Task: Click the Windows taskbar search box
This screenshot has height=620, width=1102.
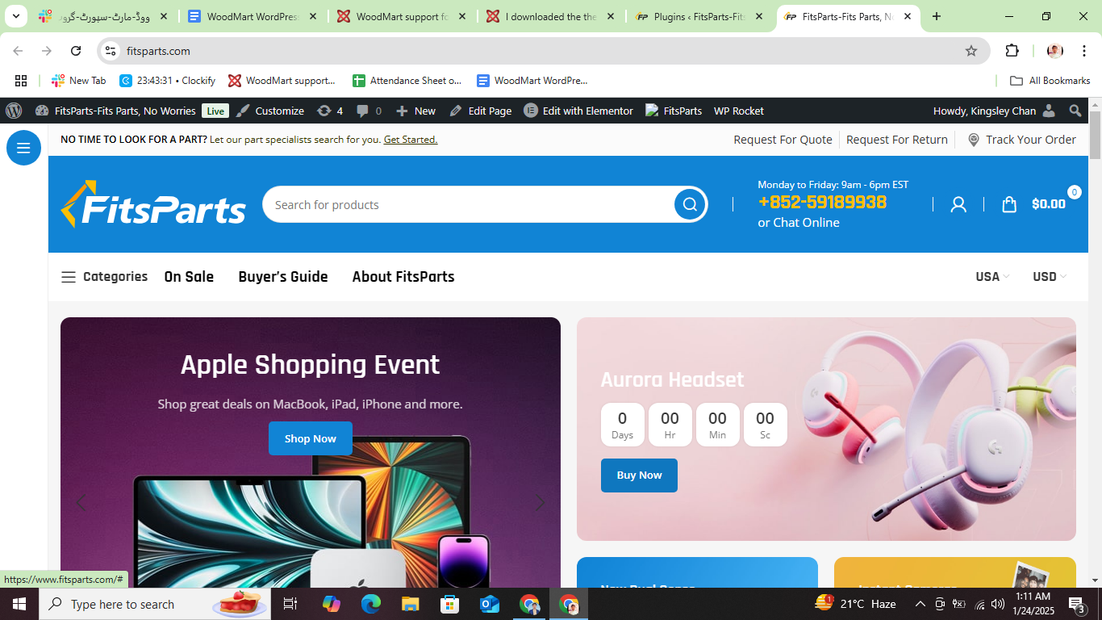Action: [154, 604]
